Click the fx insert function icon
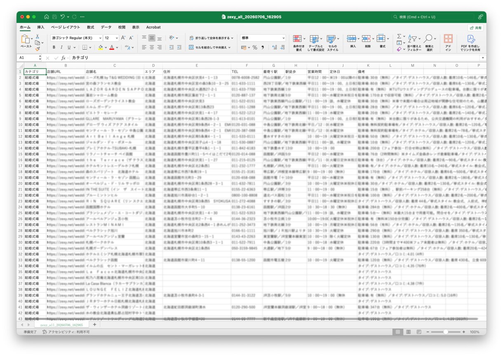 tap(63, 58)
